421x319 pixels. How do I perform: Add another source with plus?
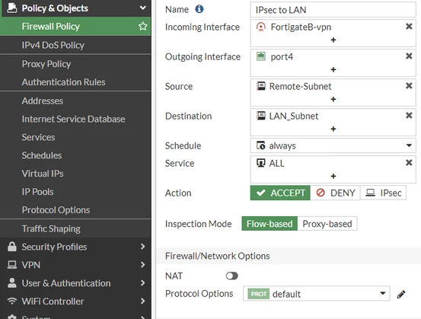(333, 99)
